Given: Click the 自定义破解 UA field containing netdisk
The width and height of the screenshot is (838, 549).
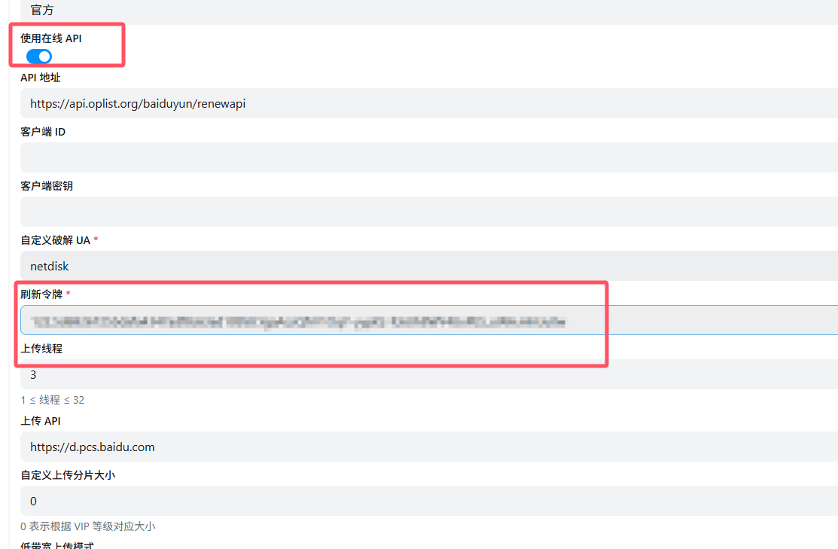Looking at the screenshot, I should click(x=429, y=266).
